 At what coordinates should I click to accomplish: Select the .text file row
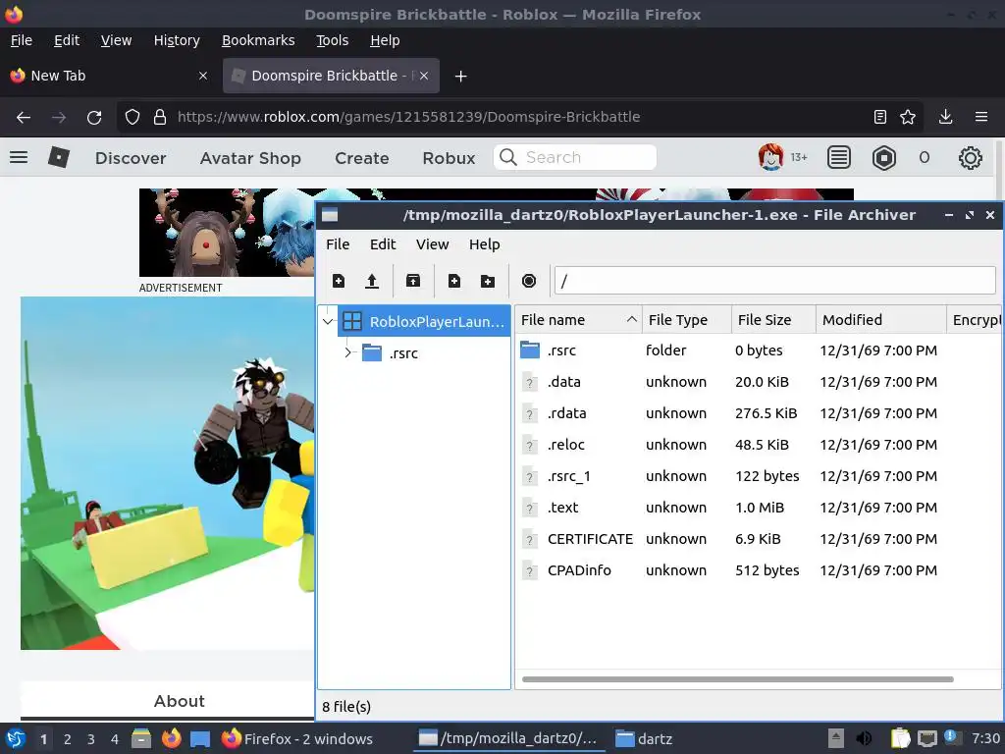(758, 508)
